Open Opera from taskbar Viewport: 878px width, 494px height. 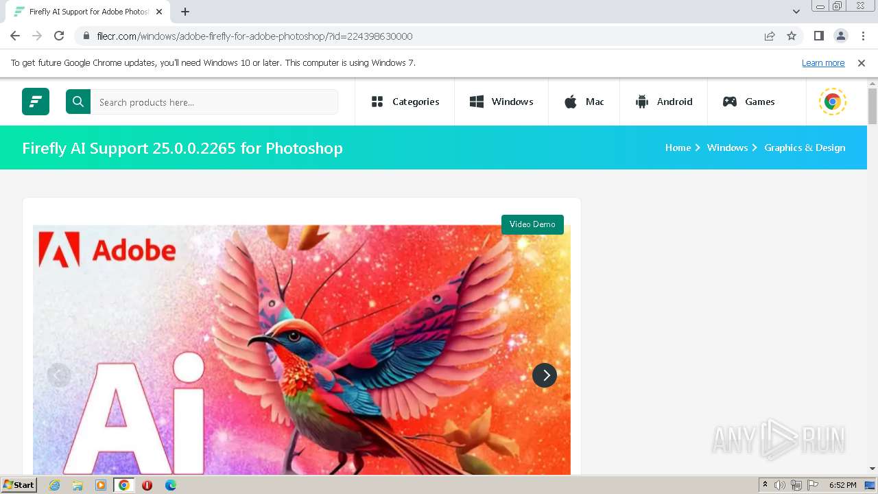(x=147, y=485)
